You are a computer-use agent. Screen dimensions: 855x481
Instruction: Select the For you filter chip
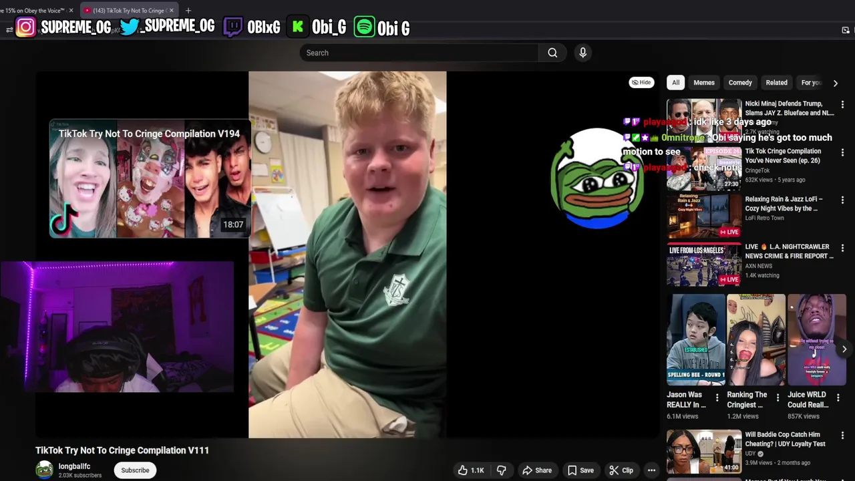(811, 83)
